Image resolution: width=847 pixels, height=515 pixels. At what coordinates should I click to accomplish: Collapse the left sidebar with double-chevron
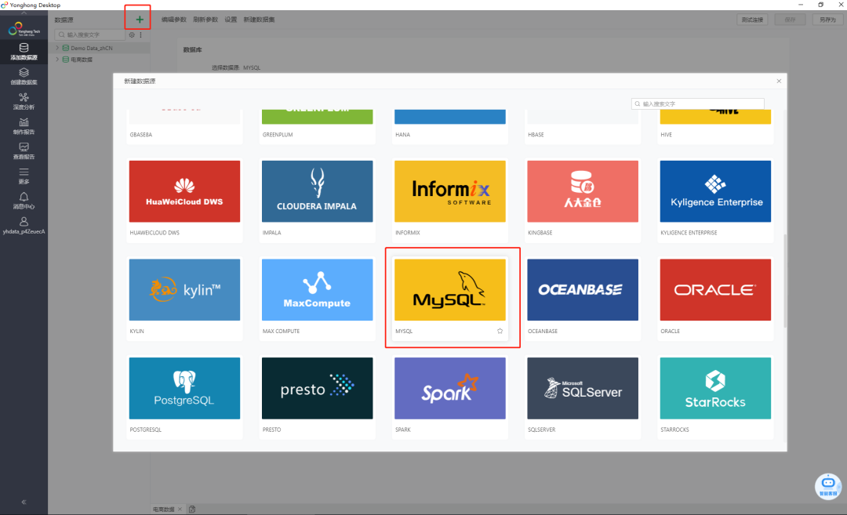click(24, 502)
